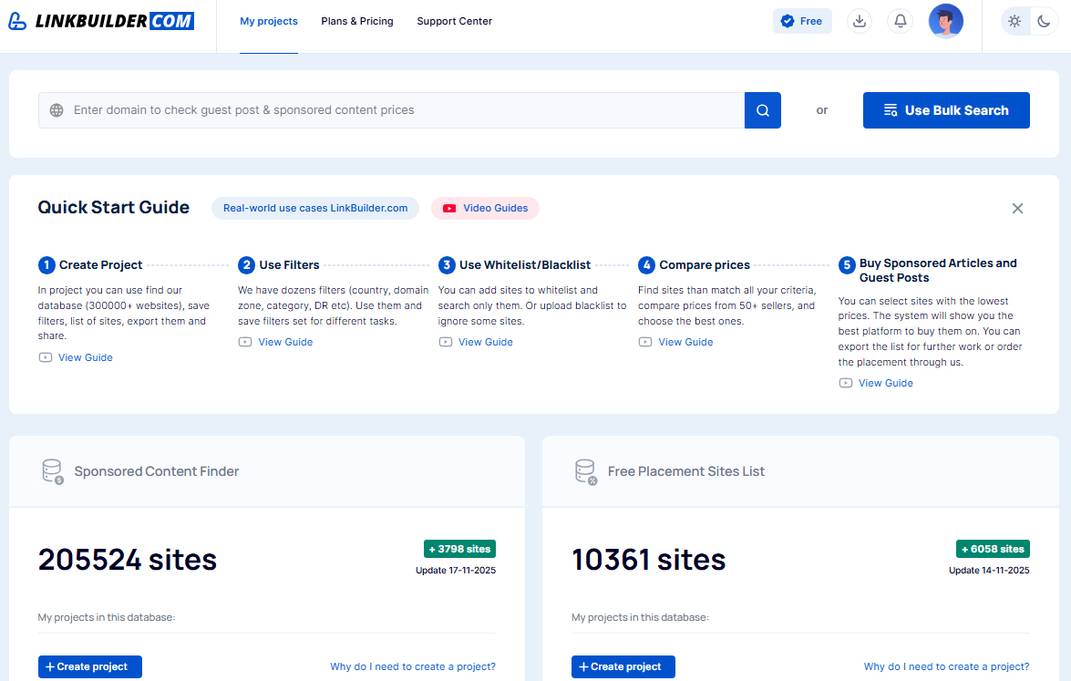Screen dimensions: 1071x681
Task: Open notifications via the bell icon
Action: tap(900, 20)
